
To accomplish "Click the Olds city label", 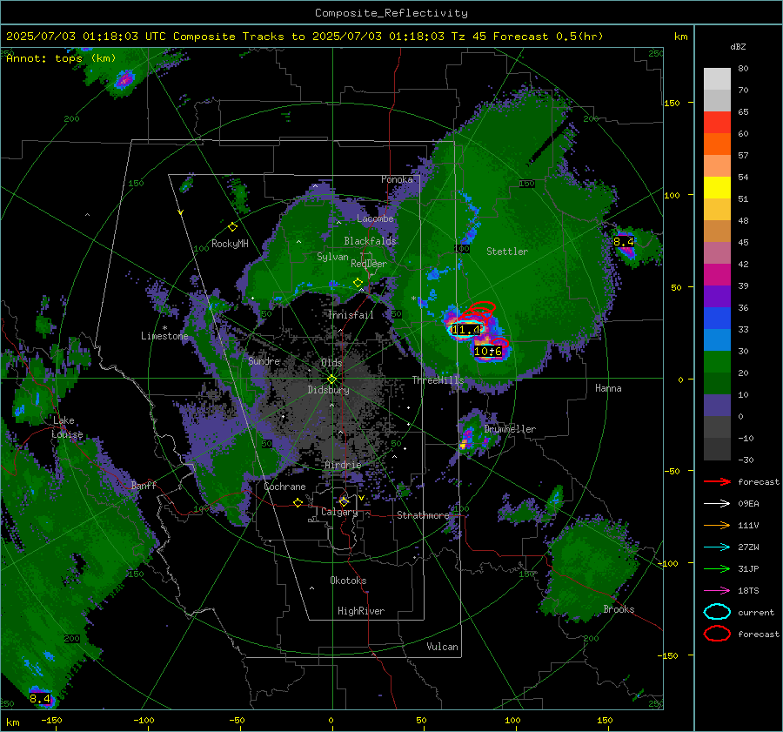I will 331,363.
